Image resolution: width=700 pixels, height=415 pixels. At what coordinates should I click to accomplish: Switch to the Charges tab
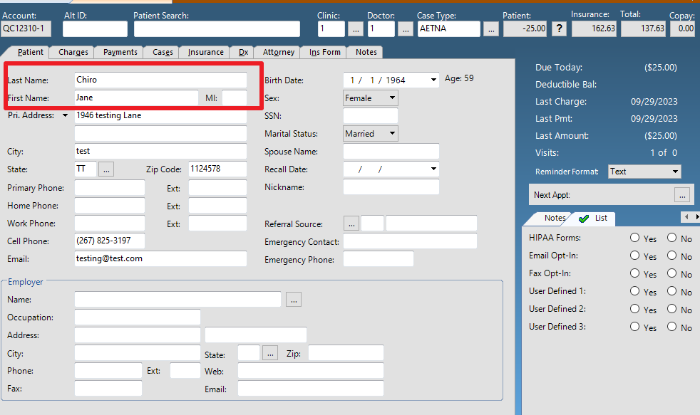(73, 52)
